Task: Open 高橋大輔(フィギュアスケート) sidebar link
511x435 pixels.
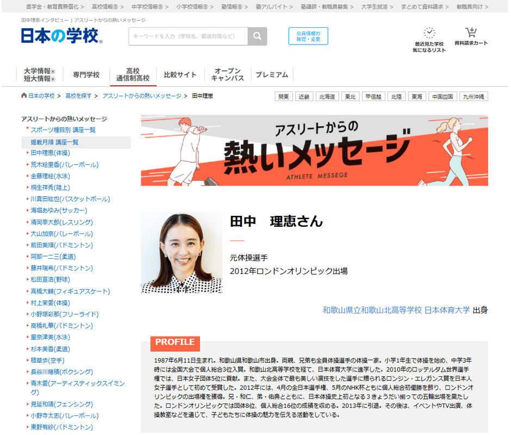Action: click(x=70, y=291)
